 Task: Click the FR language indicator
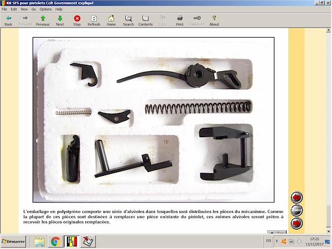pyautogui.click(x=268, y=241)
